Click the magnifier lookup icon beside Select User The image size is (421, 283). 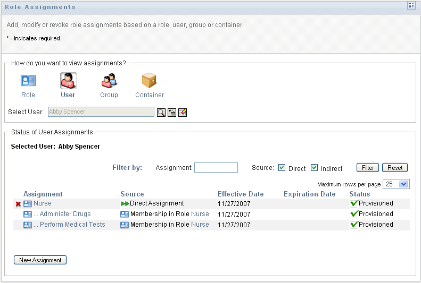[161, 112]
